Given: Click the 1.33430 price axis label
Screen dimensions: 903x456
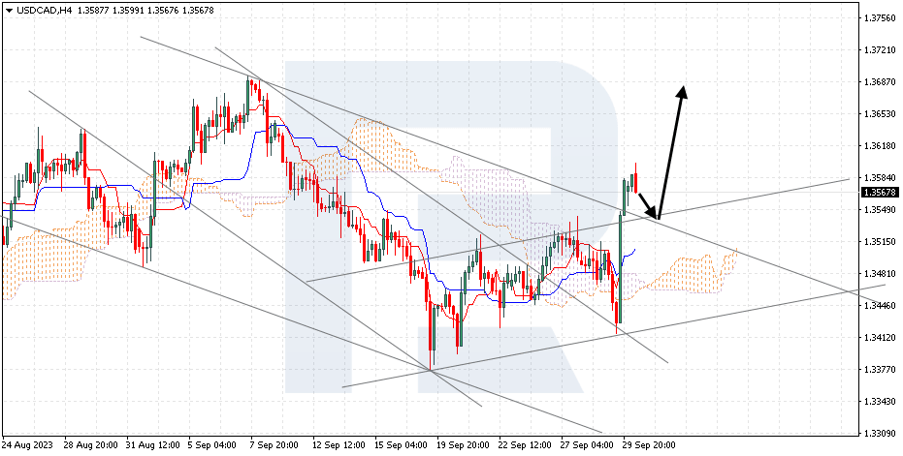Looking at the screenshot, I should pyautogui.click(x=880, y=402).
